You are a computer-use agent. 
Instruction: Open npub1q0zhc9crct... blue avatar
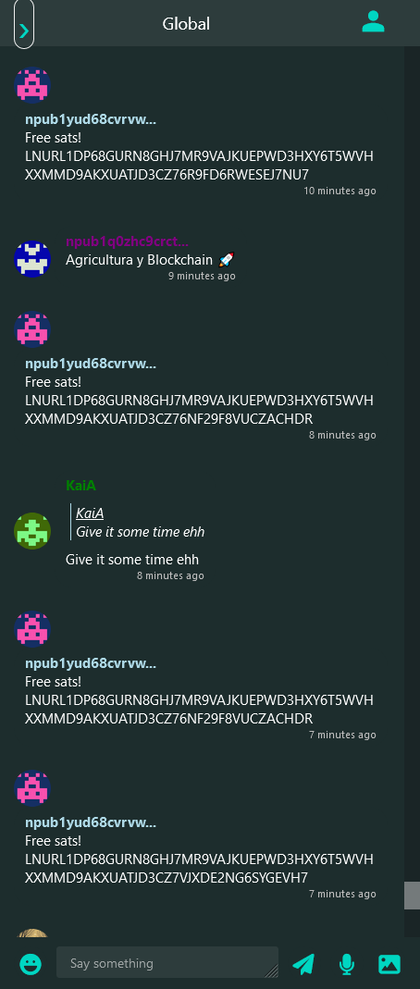pyautogui.click(x=32, y=259)
